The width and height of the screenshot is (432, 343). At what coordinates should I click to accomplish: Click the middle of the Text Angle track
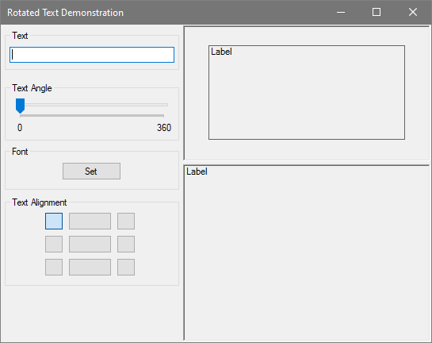coord(94,105)
